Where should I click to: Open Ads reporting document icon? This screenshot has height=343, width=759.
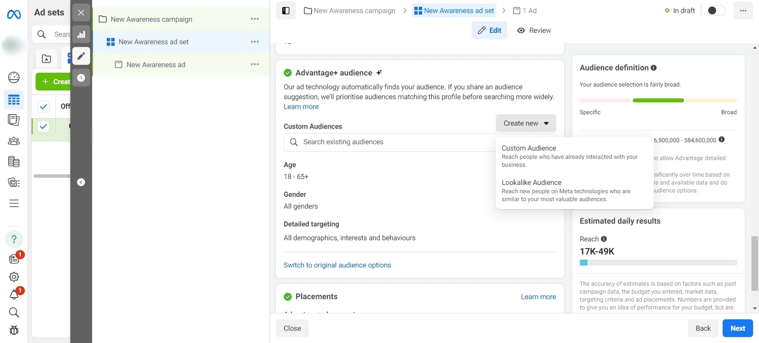click(14, 120)
